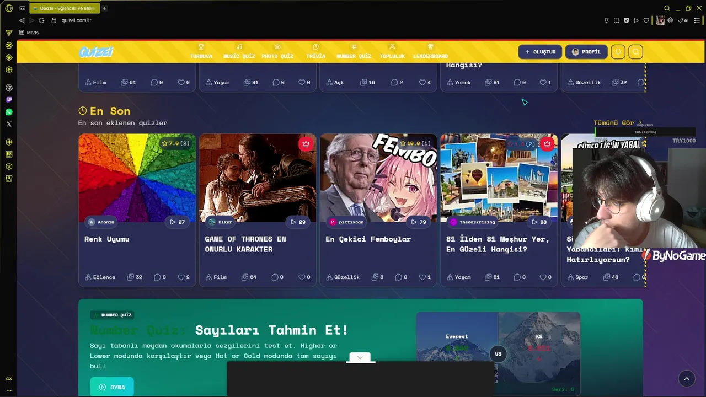Open author Anonim on Renk Uyumu card
Image resolution: width=706 pixels, height=397 pixels.
click(x=101, y=222)
